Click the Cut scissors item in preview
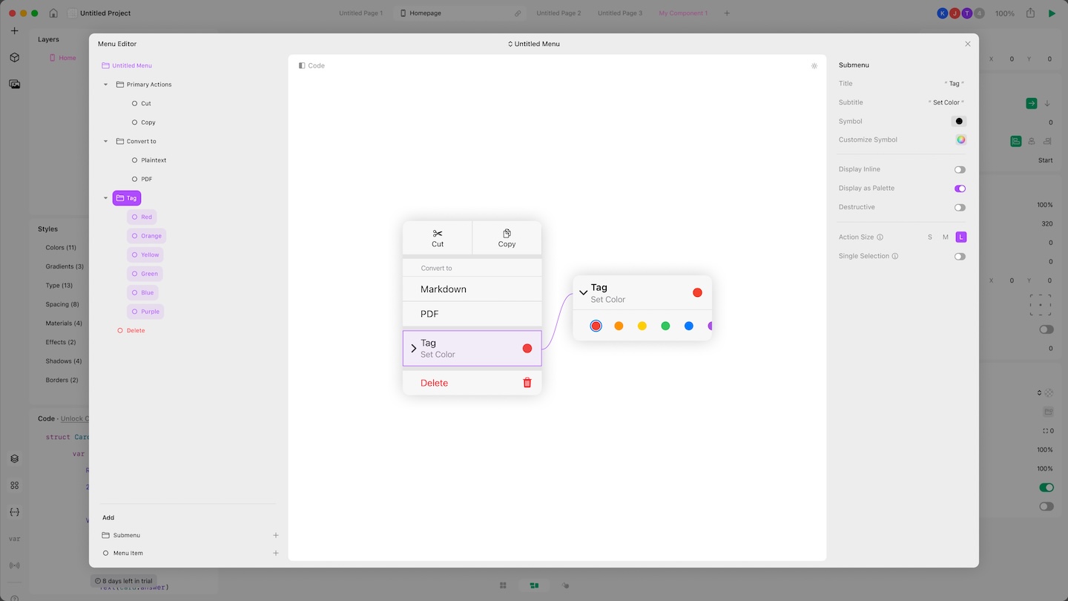Viewport: 1068px width, 601px height. (438, 237)
